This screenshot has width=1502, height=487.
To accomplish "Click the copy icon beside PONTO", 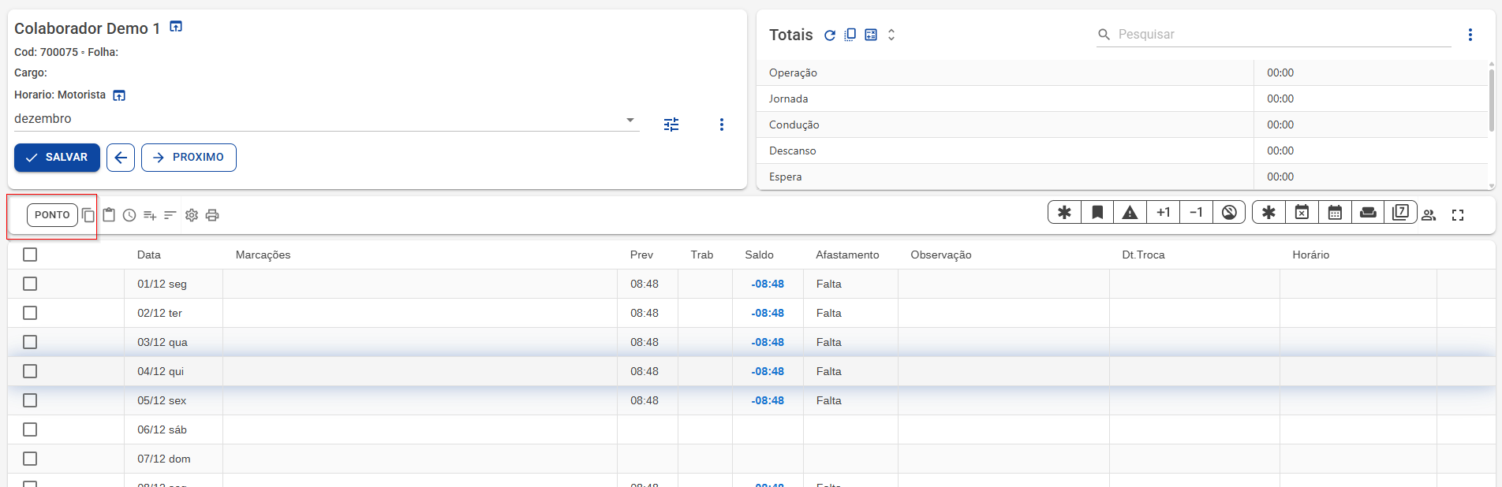I will pyautogui.click(x=88, y=215).
